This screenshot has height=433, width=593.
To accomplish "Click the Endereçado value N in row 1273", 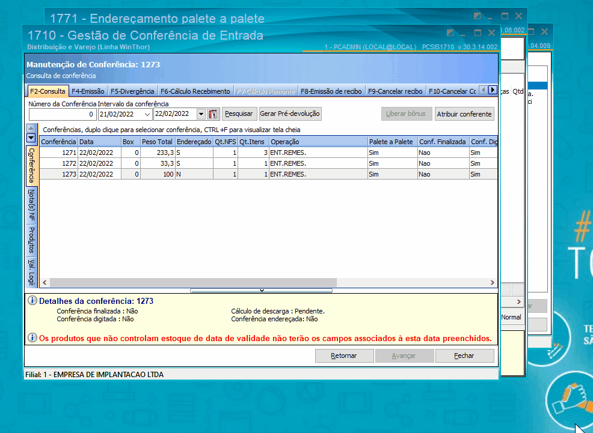I will 179,174.
